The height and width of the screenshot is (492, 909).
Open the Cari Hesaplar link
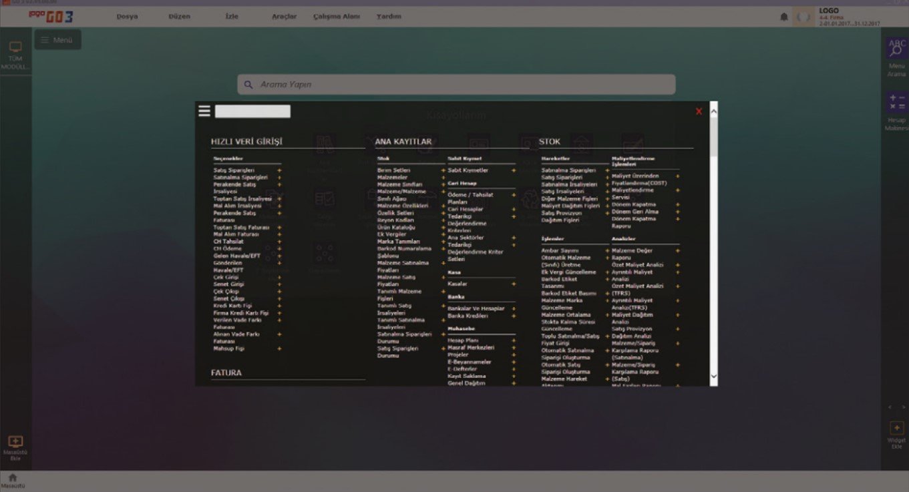coord(466,209)
